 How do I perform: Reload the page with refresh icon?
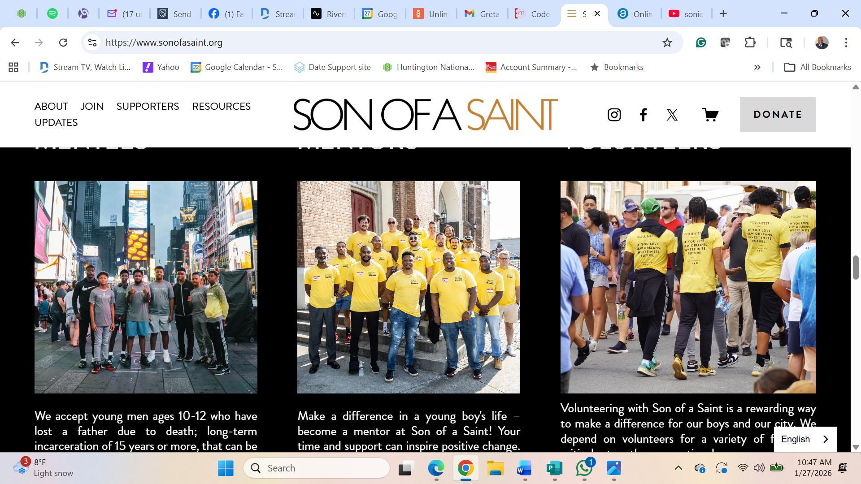(x=63, y=43)
